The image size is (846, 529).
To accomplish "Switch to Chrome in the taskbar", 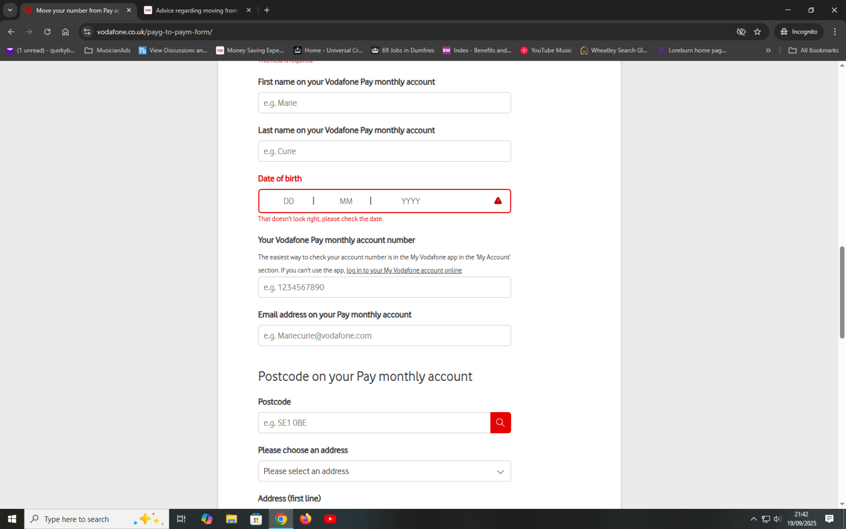I will [281, 519].
